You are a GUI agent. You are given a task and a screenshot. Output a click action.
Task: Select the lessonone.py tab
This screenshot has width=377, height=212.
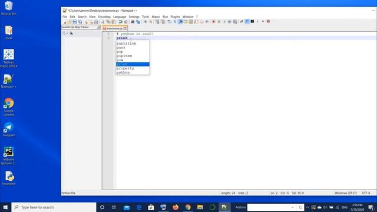coord(114,28)
